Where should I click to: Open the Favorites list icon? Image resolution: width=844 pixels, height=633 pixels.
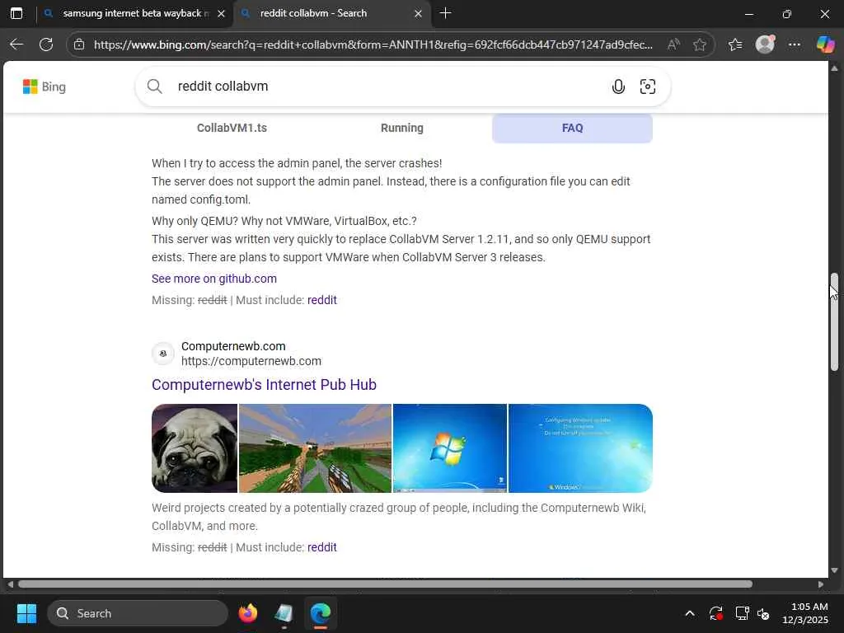pos(735,45)
